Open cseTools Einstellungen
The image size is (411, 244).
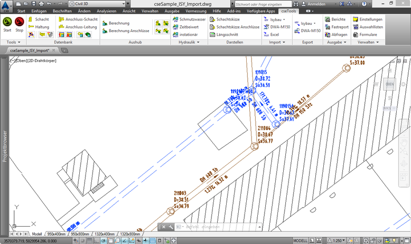[x=368, y=19]
